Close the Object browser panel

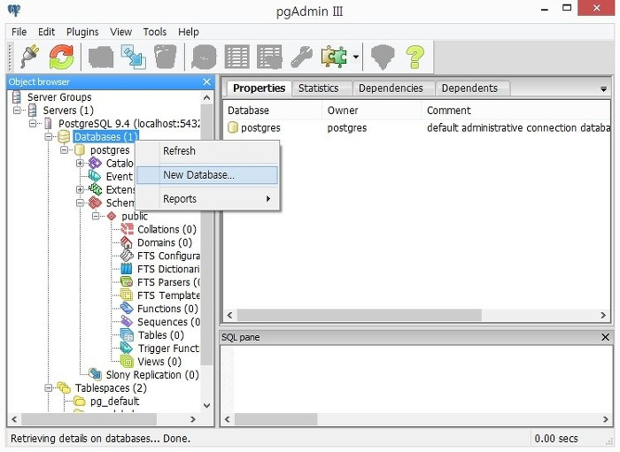[206, 81]
